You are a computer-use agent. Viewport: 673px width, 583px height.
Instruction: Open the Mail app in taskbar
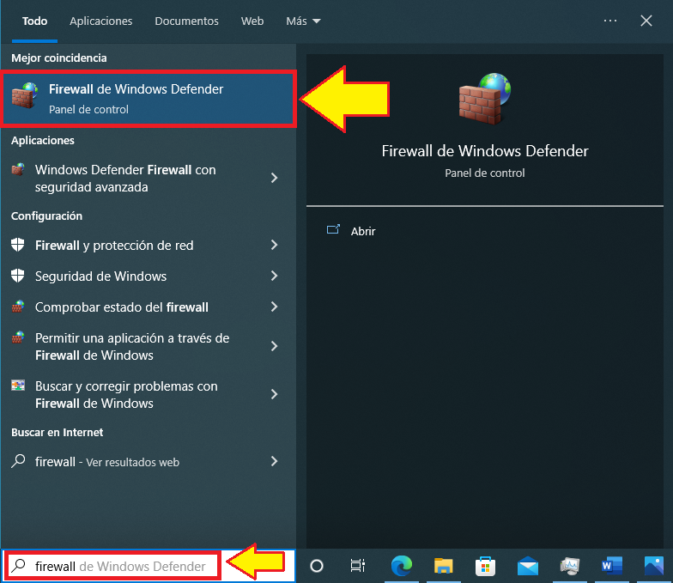[527, 566]
